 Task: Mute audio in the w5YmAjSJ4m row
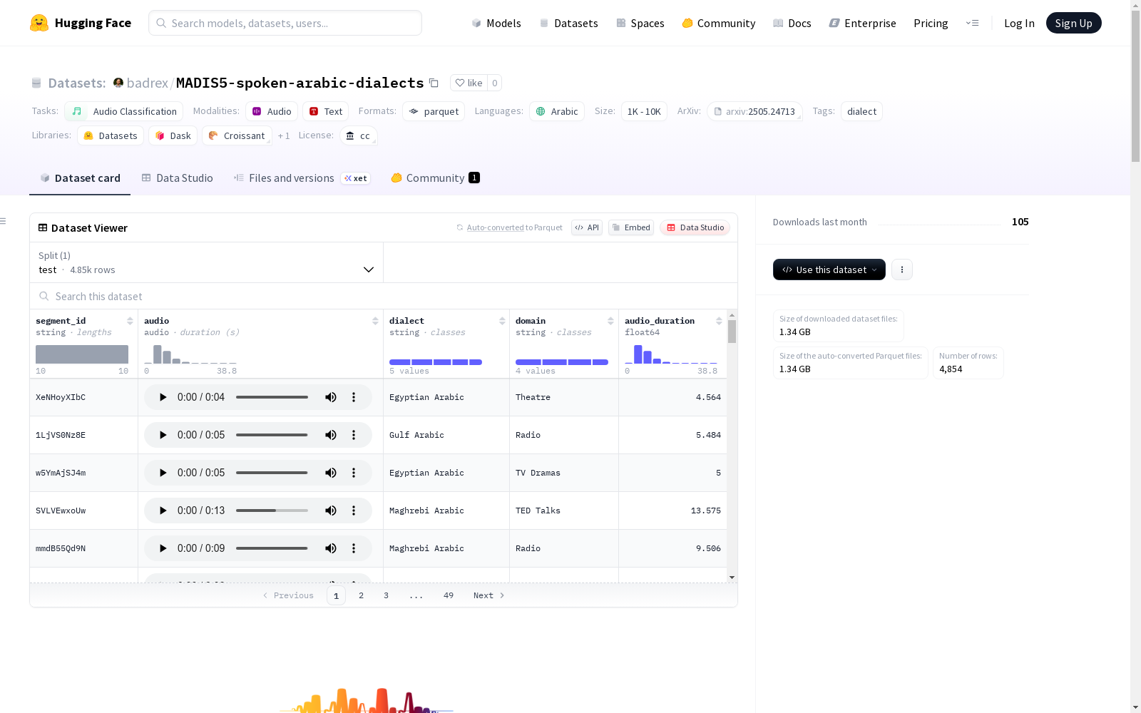[x=331, y=473]
